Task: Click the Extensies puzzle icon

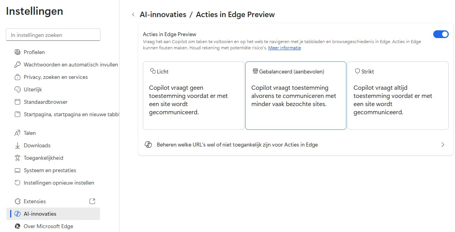Action: (x=17, y=201)
